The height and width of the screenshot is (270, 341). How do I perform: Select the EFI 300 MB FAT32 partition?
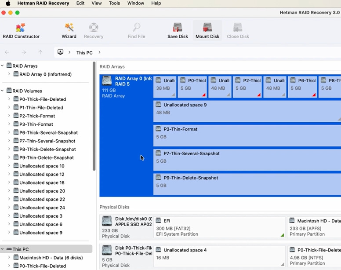[219, 227]
